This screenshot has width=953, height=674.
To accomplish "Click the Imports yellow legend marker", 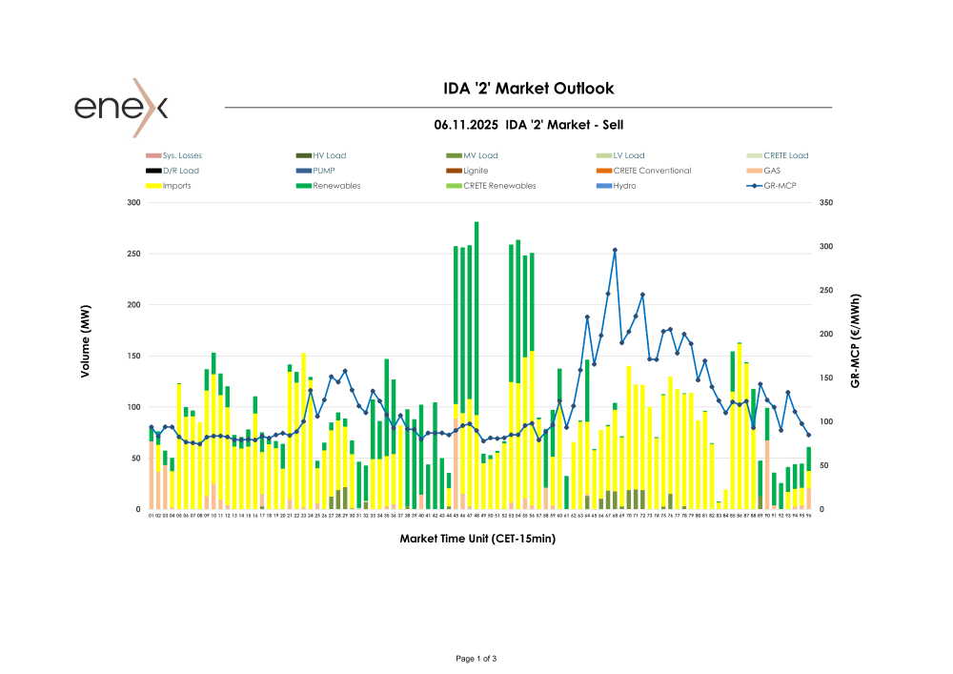I will click(153, 186).
